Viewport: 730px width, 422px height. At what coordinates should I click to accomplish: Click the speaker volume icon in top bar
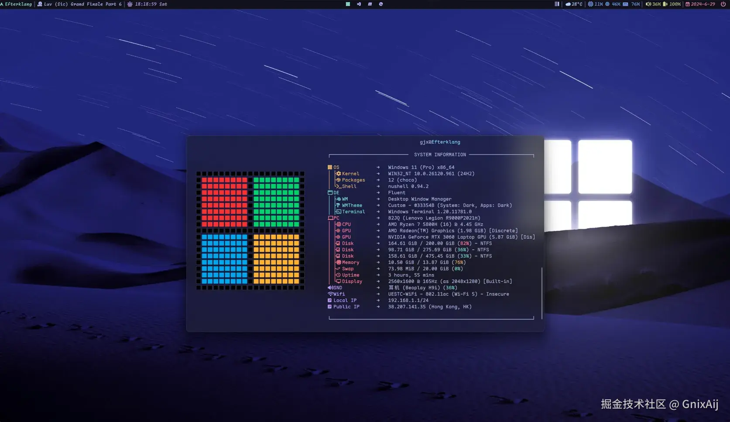coord(648,4)
